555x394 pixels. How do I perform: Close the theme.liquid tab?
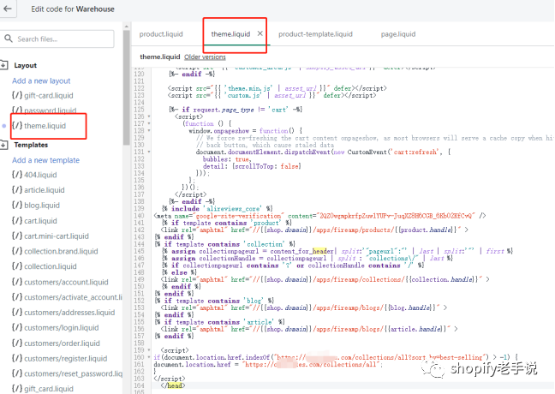(x=260, y=33)
